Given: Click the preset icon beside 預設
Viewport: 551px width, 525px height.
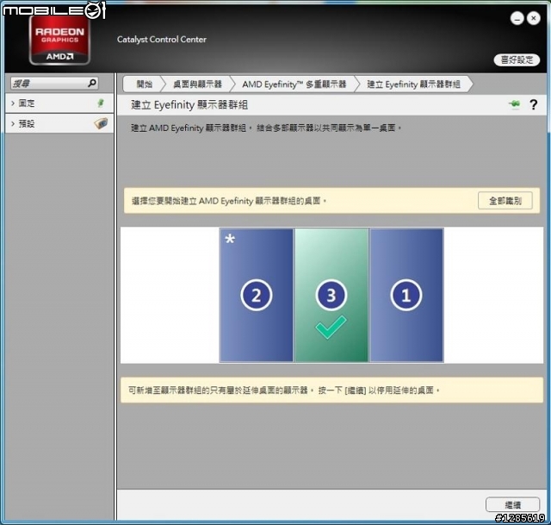Looking at the screenshot, I should [102, 123].
